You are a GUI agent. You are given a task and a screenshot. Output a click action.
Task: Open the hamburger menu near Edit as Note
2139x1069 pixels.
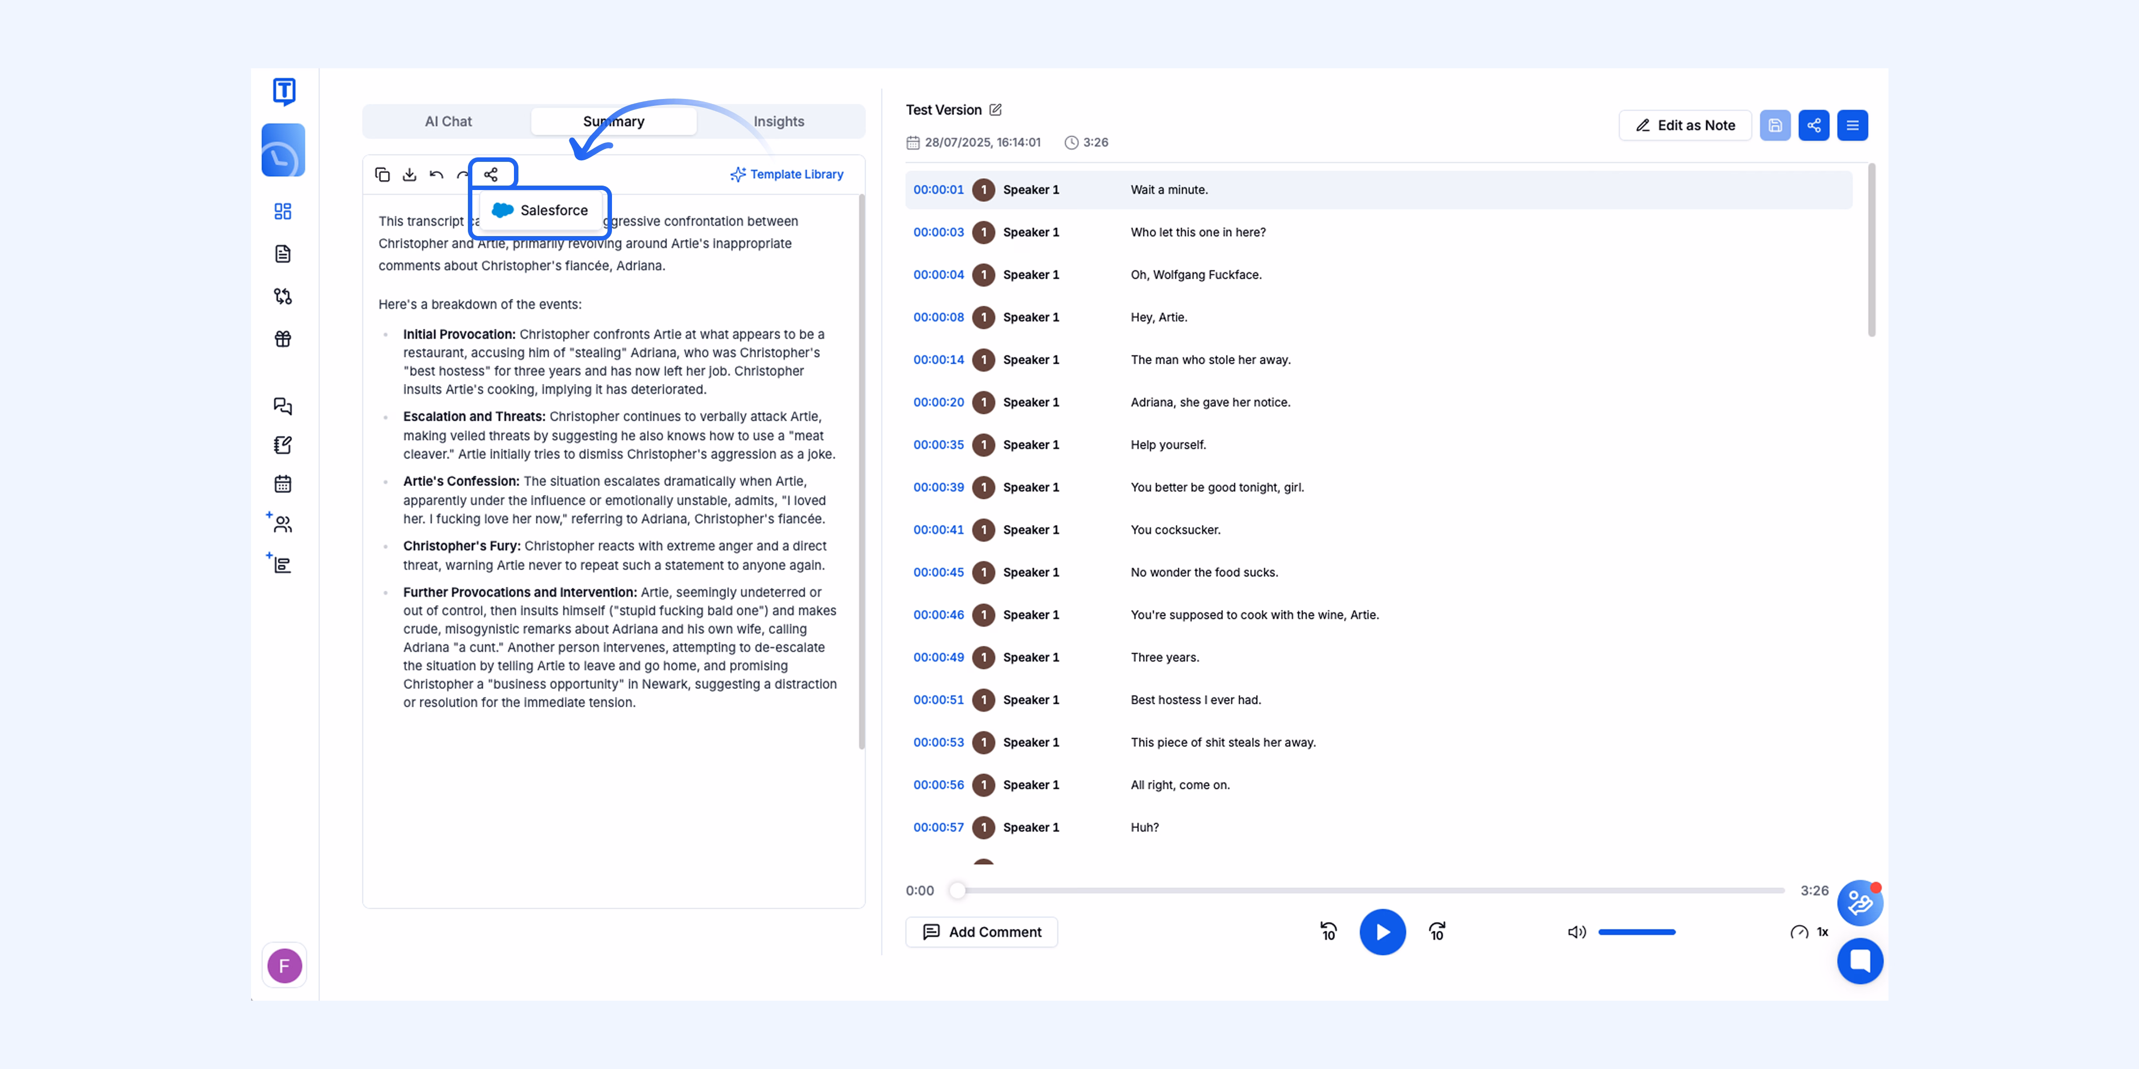tap(1852, 125)
